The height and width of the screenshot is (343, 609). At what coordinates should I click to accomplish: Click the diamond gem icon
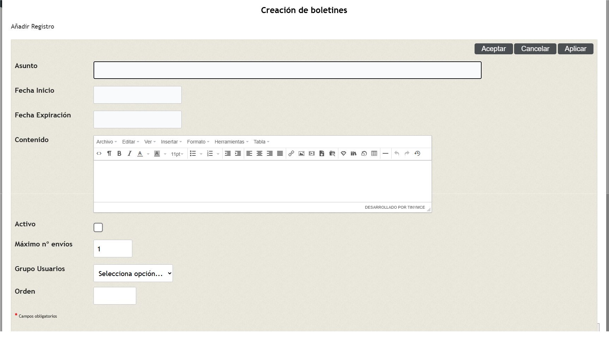[343, 153]
